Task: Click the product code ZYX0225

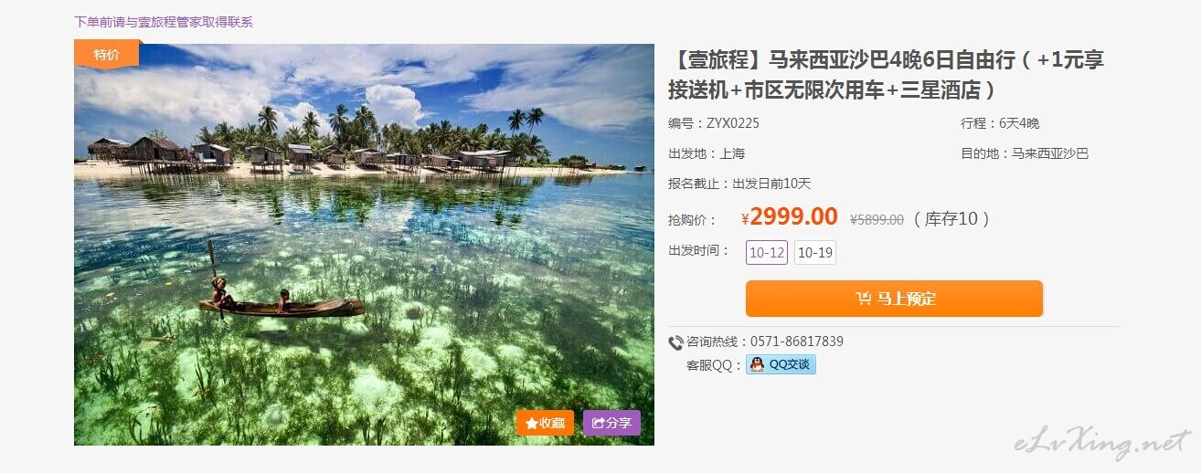Action: coord(732,123)
